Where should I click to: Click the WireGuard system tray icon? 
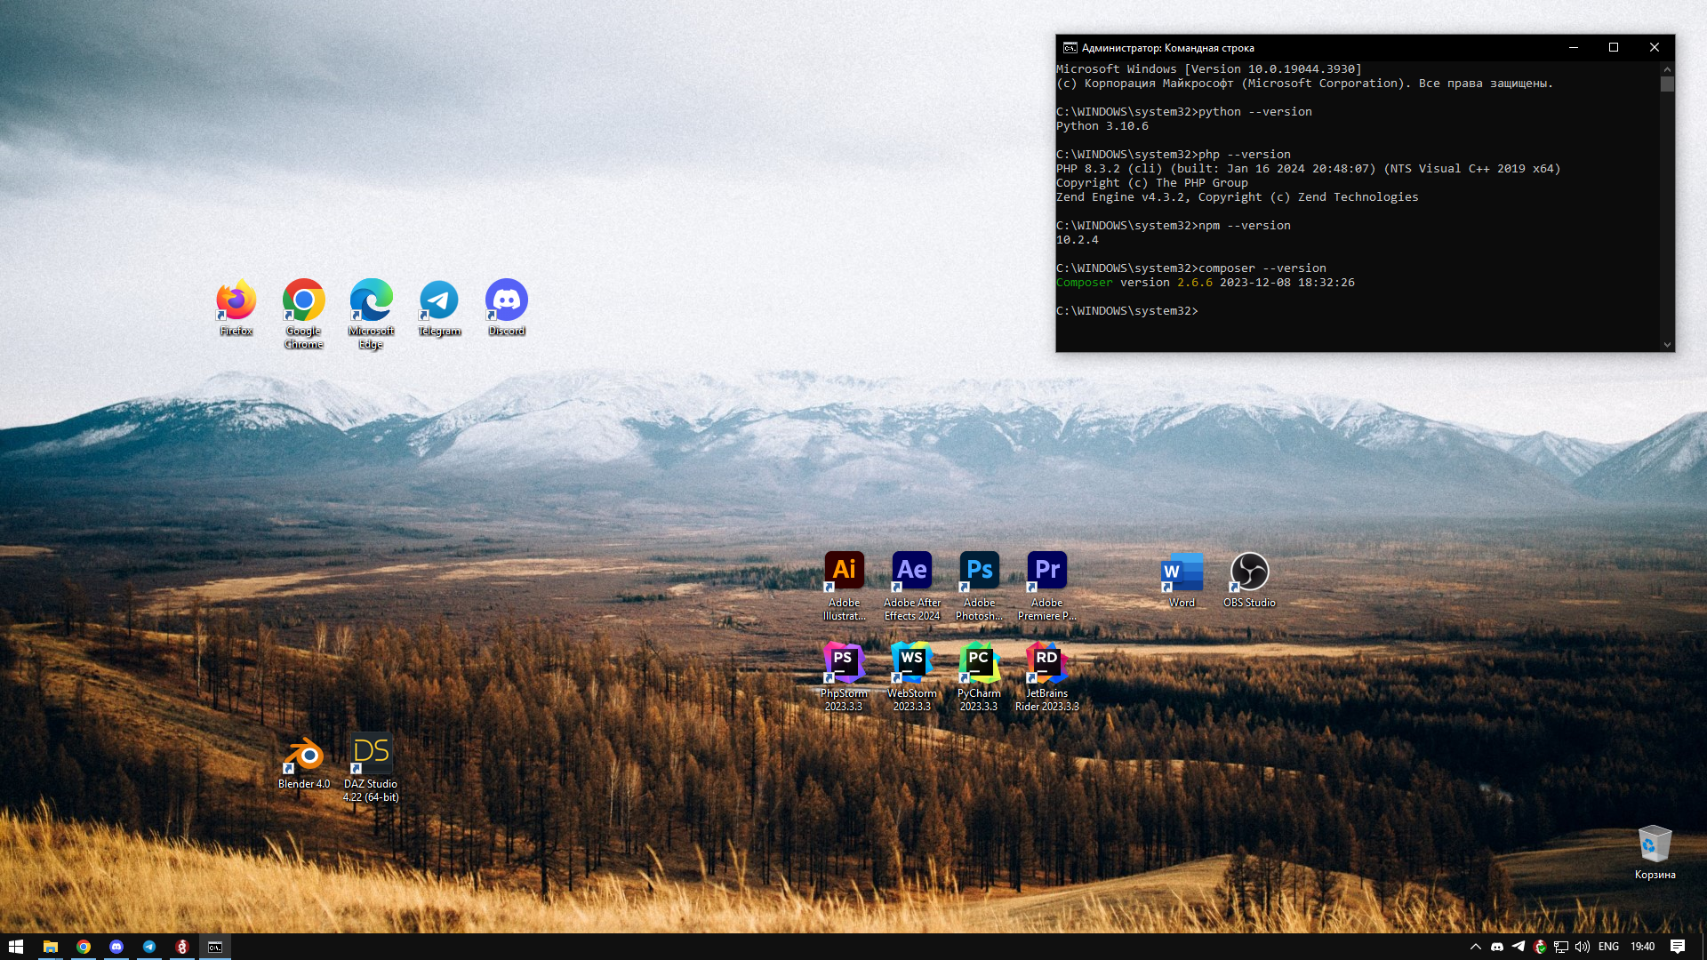click(x=1540, y=947)
